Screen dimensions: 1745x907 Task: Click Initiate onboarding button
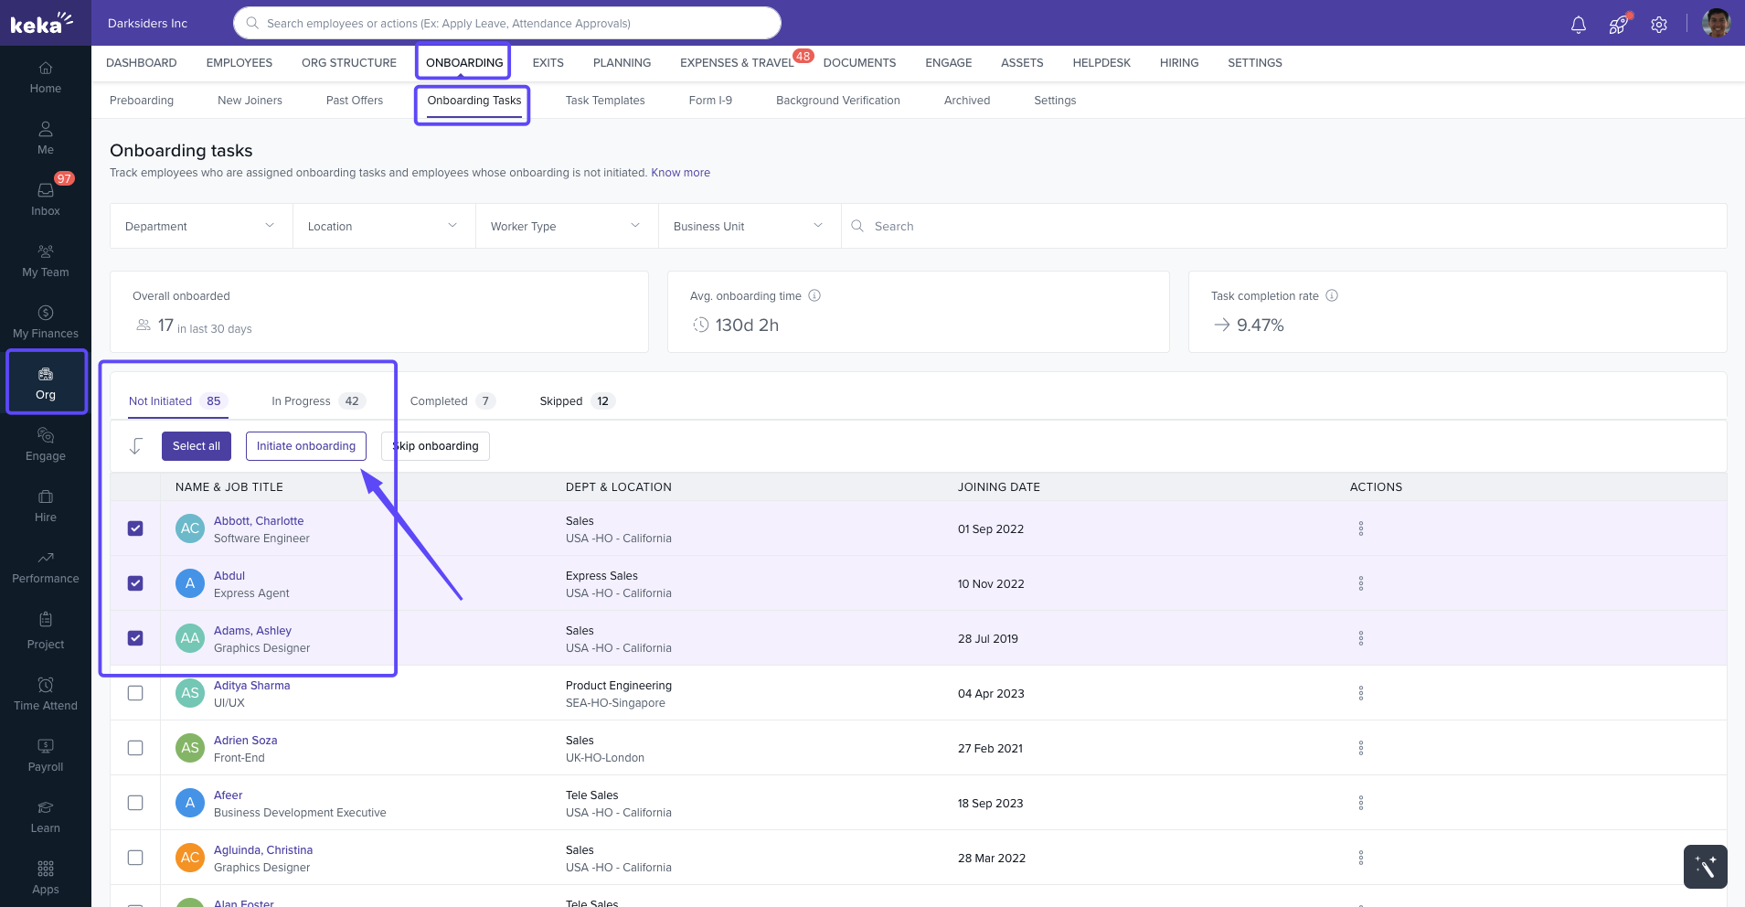[x=305, y=446]
